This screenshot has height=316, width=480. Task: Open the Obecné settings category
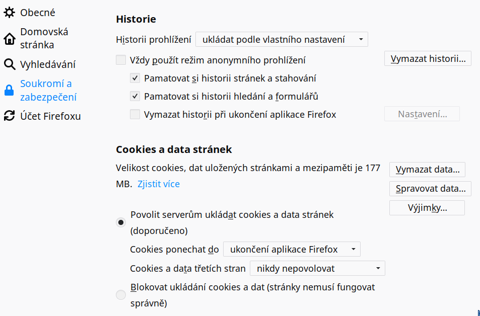click(38, 13)
